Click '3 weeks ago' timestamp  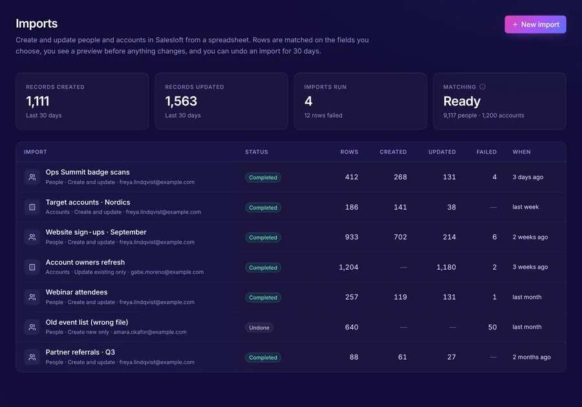(x=530, y=267)
